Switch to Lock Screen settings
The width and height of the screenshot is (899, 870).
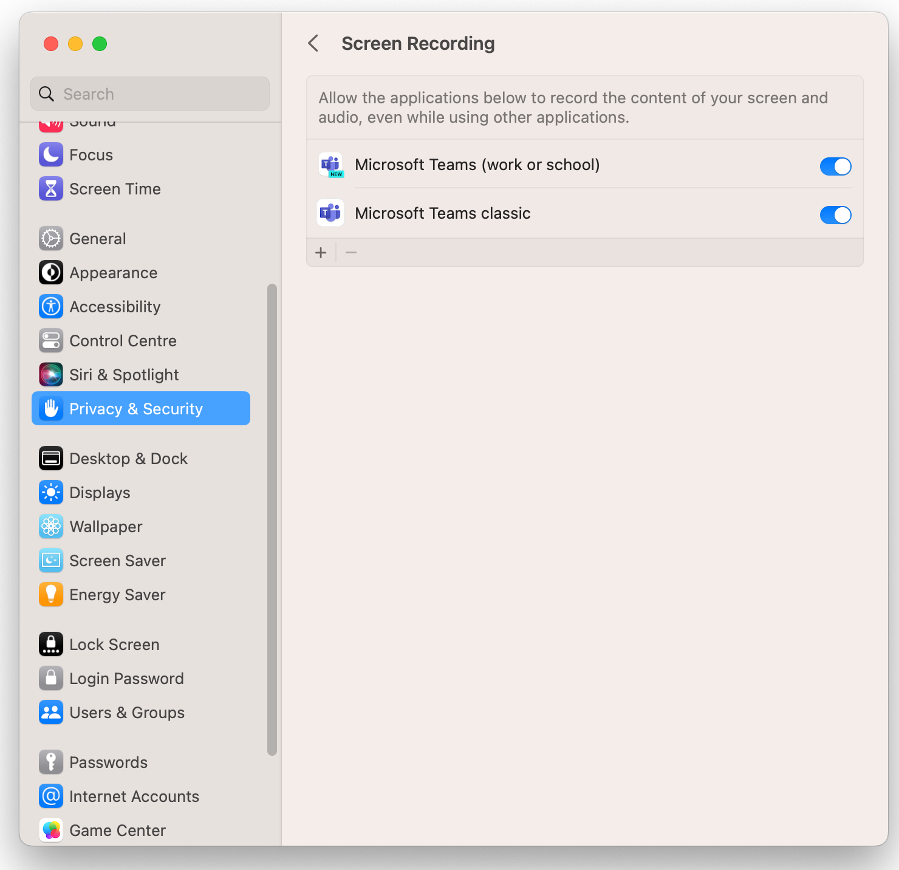click(x=51, y=644)
